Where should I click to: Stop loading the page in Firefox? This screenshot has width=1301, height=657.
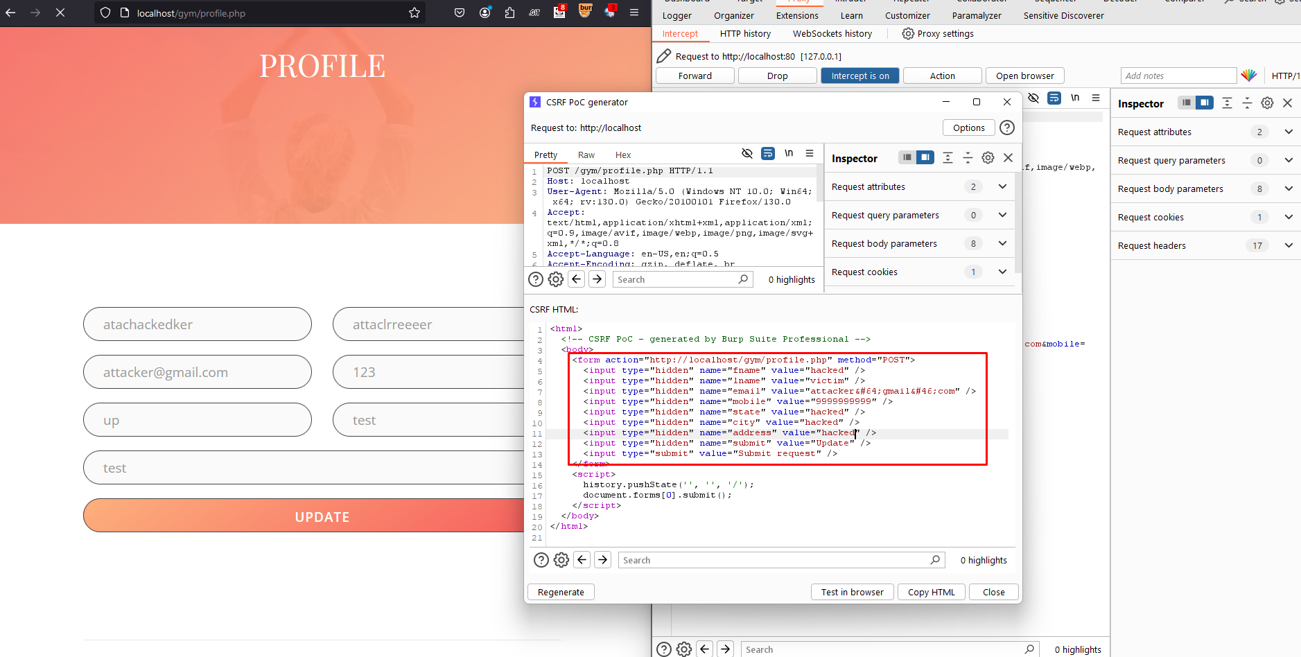60,12
